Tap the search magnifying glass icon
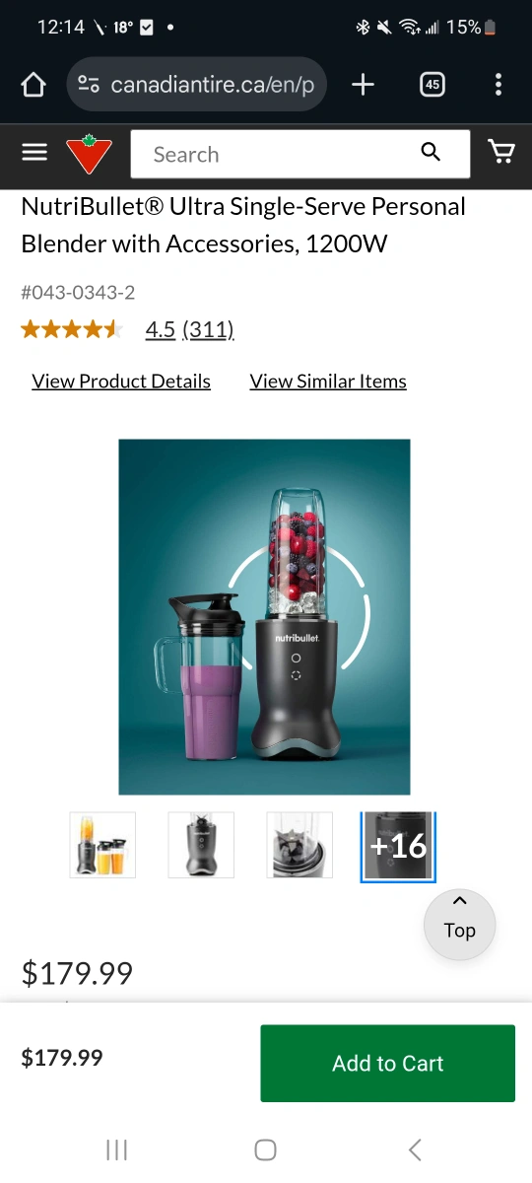 pos(431,151)
